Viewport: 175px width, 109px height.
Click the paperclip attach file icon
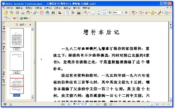[35, 13]
